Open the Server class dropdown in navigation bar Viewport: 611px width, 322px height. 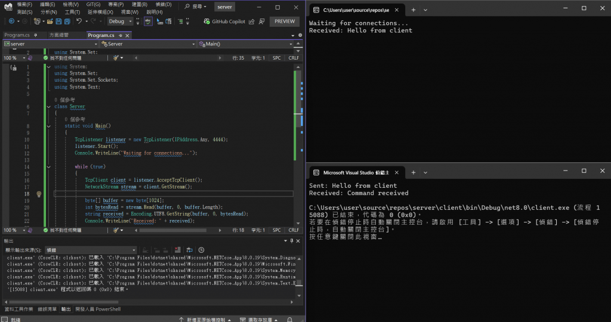(148, 44)
